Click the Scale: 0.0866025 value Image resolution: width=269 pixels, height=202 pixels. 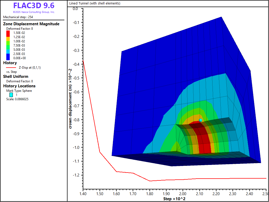point(17,99)
